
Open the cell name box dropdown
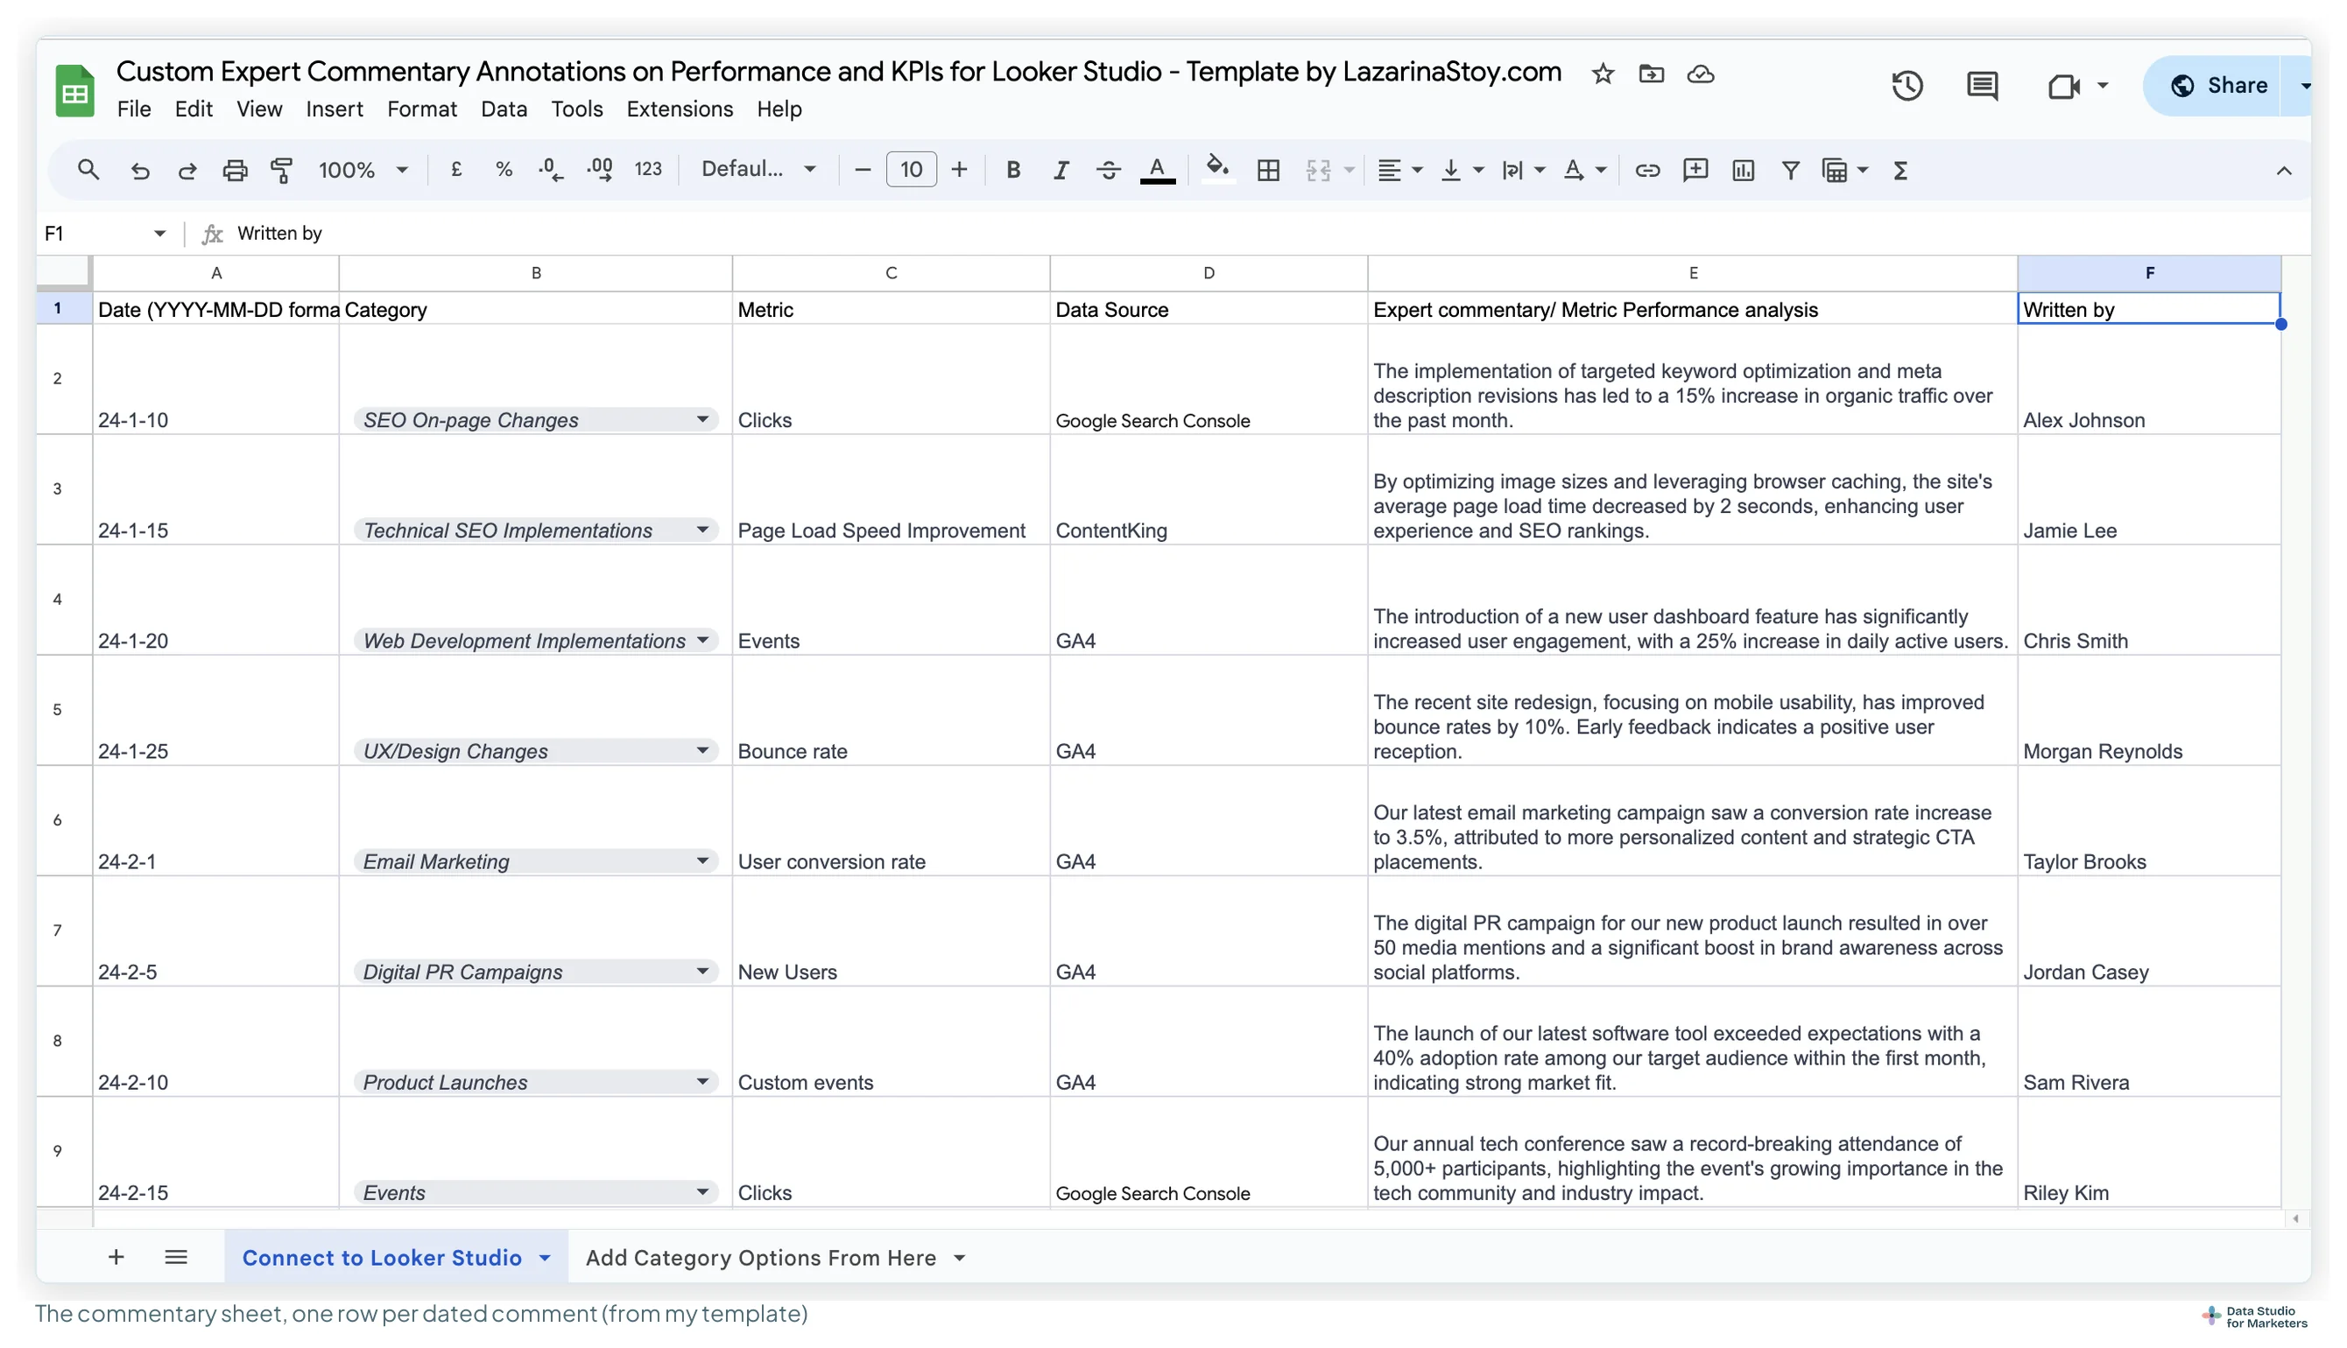point(159,234)
